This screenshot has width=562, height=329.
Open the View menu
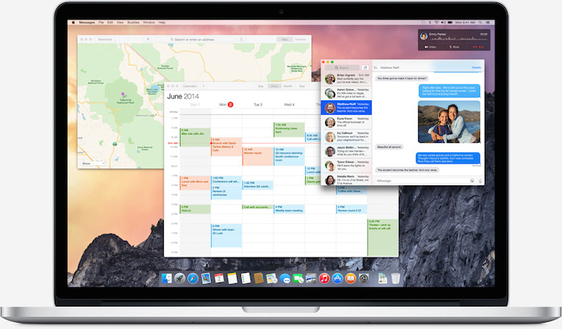point(120,22)
